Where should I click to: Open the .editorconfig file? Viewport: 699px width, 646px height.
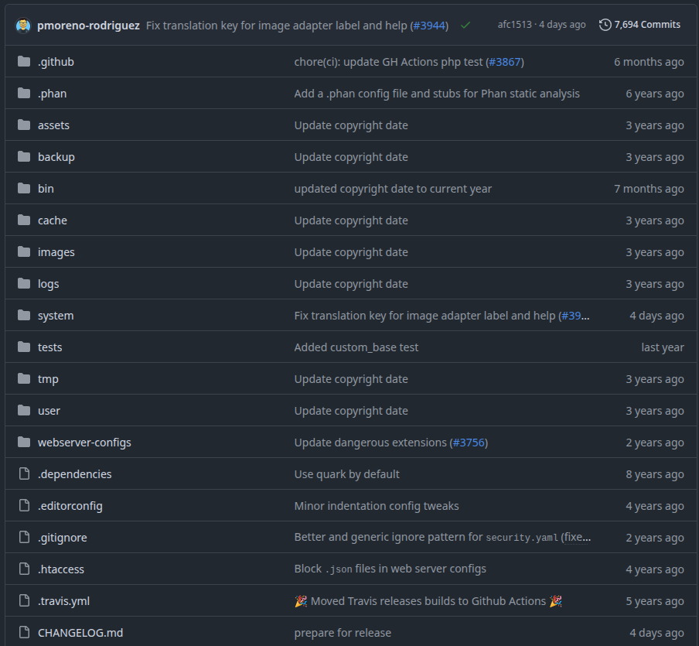tap(70, 506)
